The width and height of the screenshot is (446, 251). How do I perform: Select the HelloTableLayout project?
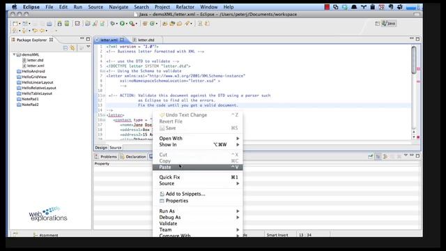[34, 93]
